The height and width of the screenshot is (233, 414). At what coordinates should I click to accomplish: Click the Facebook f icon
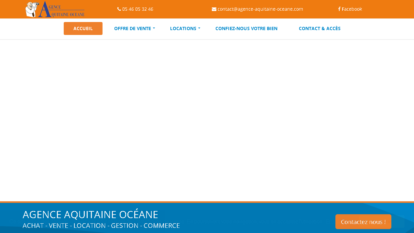[x=339, y=9]
